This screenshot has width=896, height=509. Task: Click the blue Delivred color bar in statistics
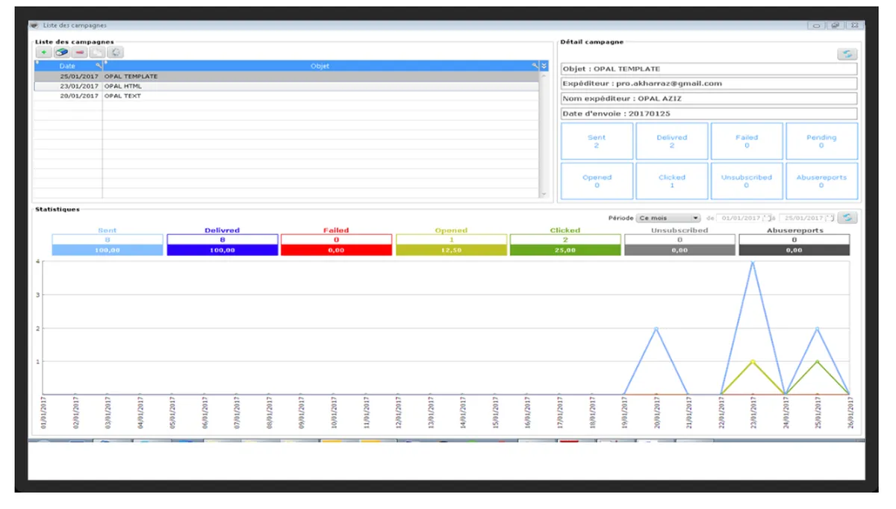(223, 251)
